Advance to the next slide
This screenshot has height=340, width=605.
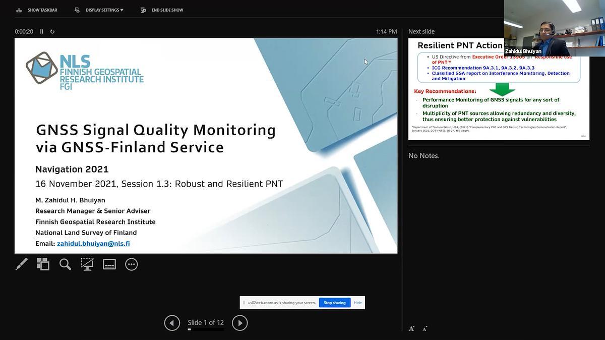(239, 323)
